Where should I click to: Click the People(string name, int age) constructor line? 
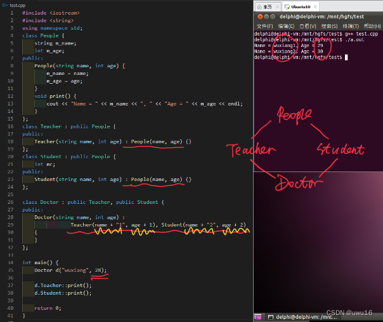tap(80, 66)
